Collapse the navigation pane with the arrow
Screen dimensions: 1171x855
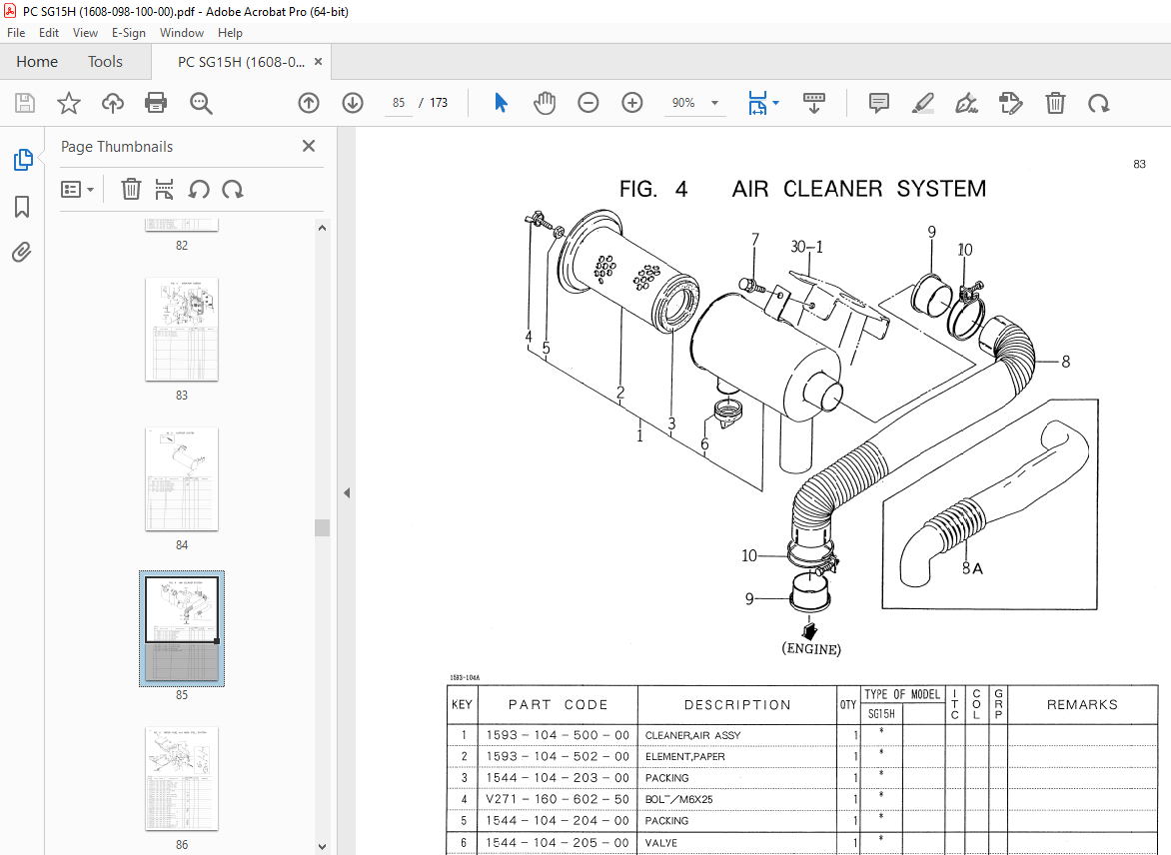click(x=347, y=492)
